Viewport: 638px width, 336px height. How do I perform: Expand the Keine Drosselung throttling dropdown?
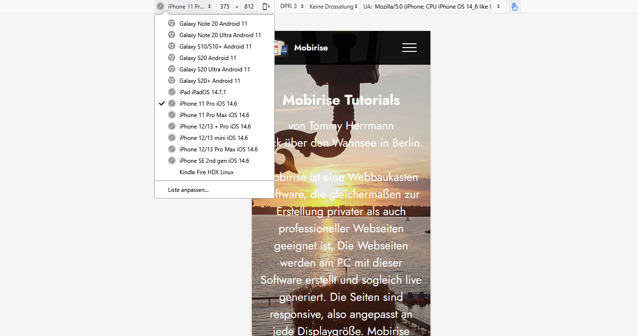(333, 7)
